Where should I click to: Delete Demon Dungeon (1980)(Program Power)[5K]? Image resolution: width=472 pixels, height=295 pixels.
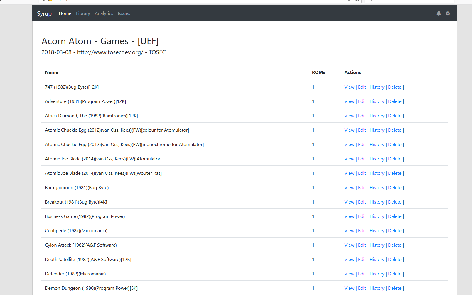click(x=395, y=288)
